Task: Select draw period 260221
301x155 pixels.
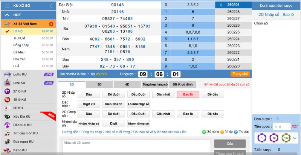Action: 233,59
